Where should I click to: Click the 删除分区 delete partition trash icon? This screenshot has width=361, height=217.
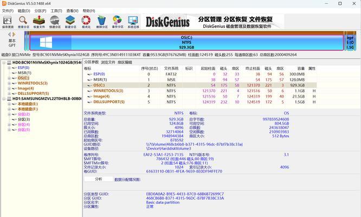(x=102, y=22)
